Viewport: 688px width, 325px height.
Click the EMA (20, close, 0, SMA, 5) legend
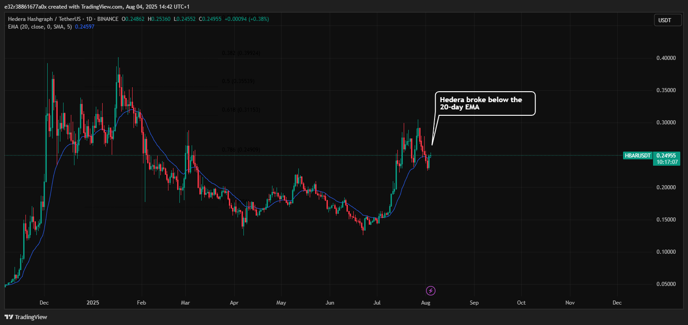click(x=40, y=27)
